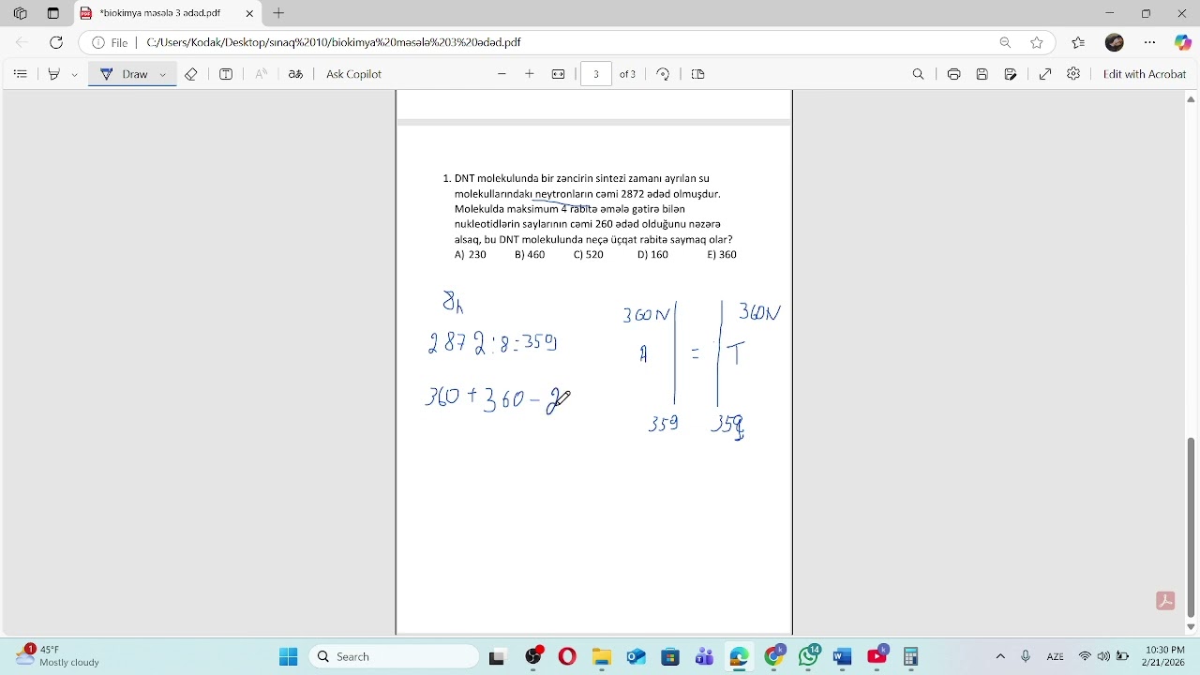The width and height of the screenshot is (1200, 675).
Task: Enter full screen with expand arrows
Action: click(1045, 74)
